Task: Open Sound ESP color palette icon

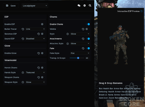Action: coord(23,39)
